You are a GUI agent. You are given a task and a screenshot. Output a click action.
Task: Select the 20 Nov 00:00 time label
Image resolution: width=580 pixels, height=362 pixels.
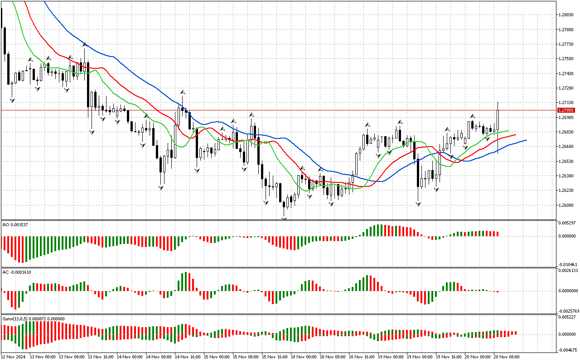pyautogui.click(x=478, y=357)
